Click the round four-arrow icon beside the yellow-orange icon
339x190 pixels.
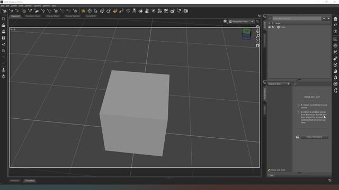(x=90, y=11)
